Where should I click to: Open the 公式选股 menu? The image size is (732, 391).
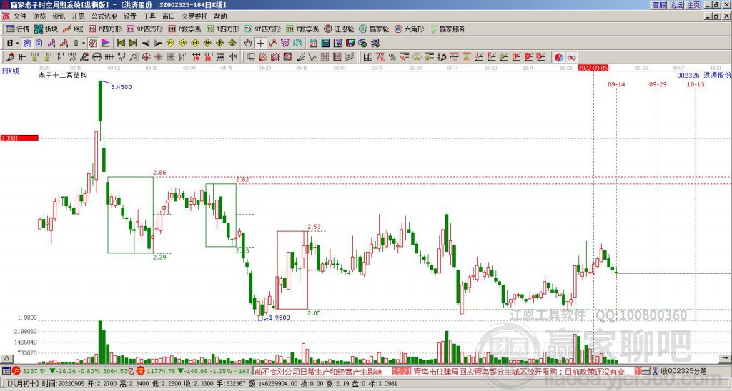[x=104, y=16]
